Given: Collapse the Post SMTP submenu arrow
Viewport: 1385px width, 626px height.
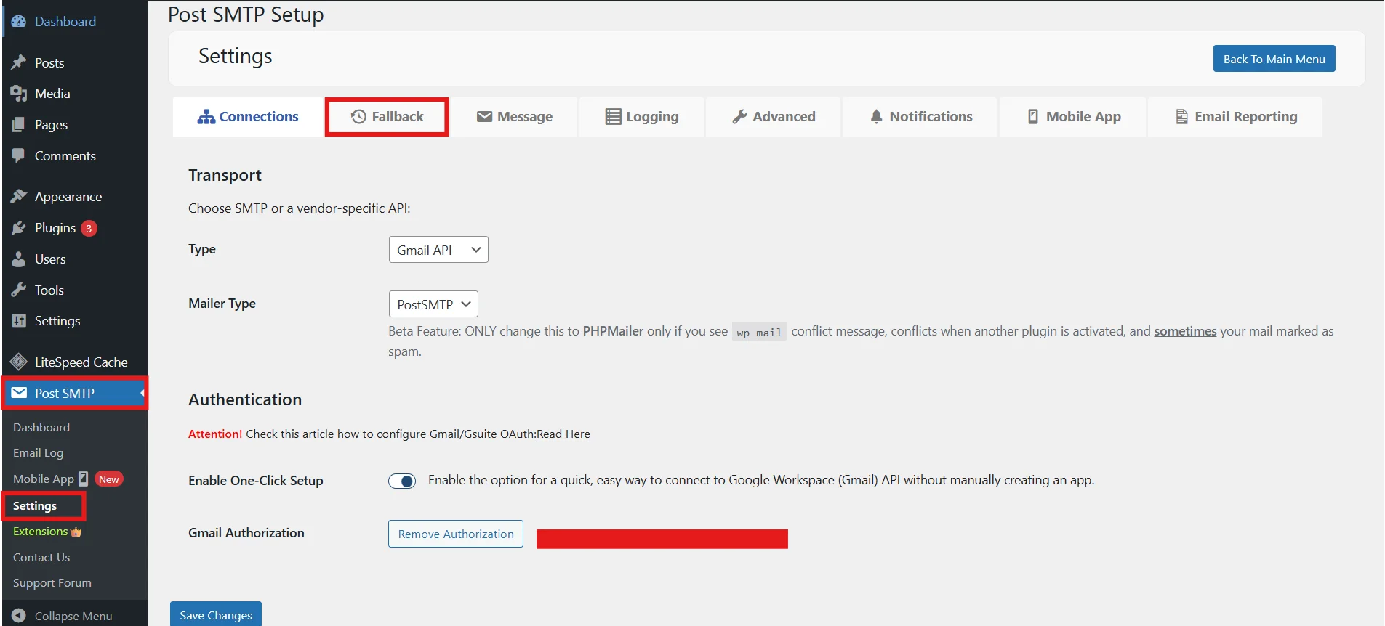Looking at the screenshot, I should tap(142, 393).
